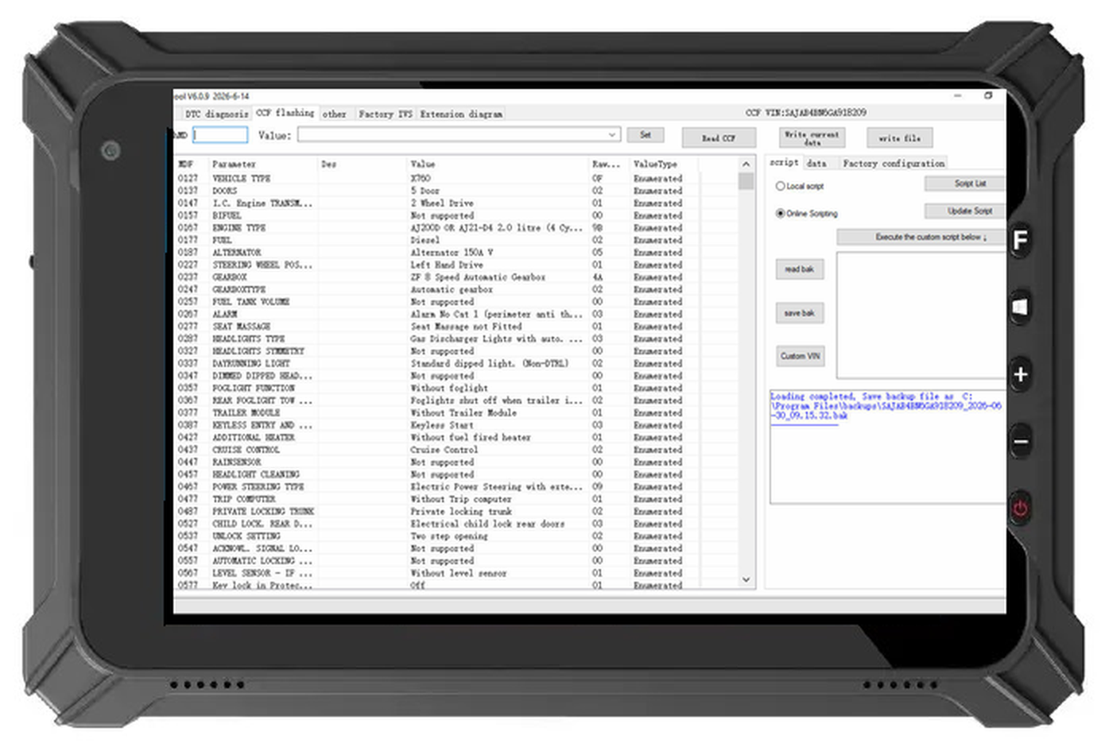Select the ALARM parameter row
The width and height of the screenshot is (1105, 747).
[456, 314]
